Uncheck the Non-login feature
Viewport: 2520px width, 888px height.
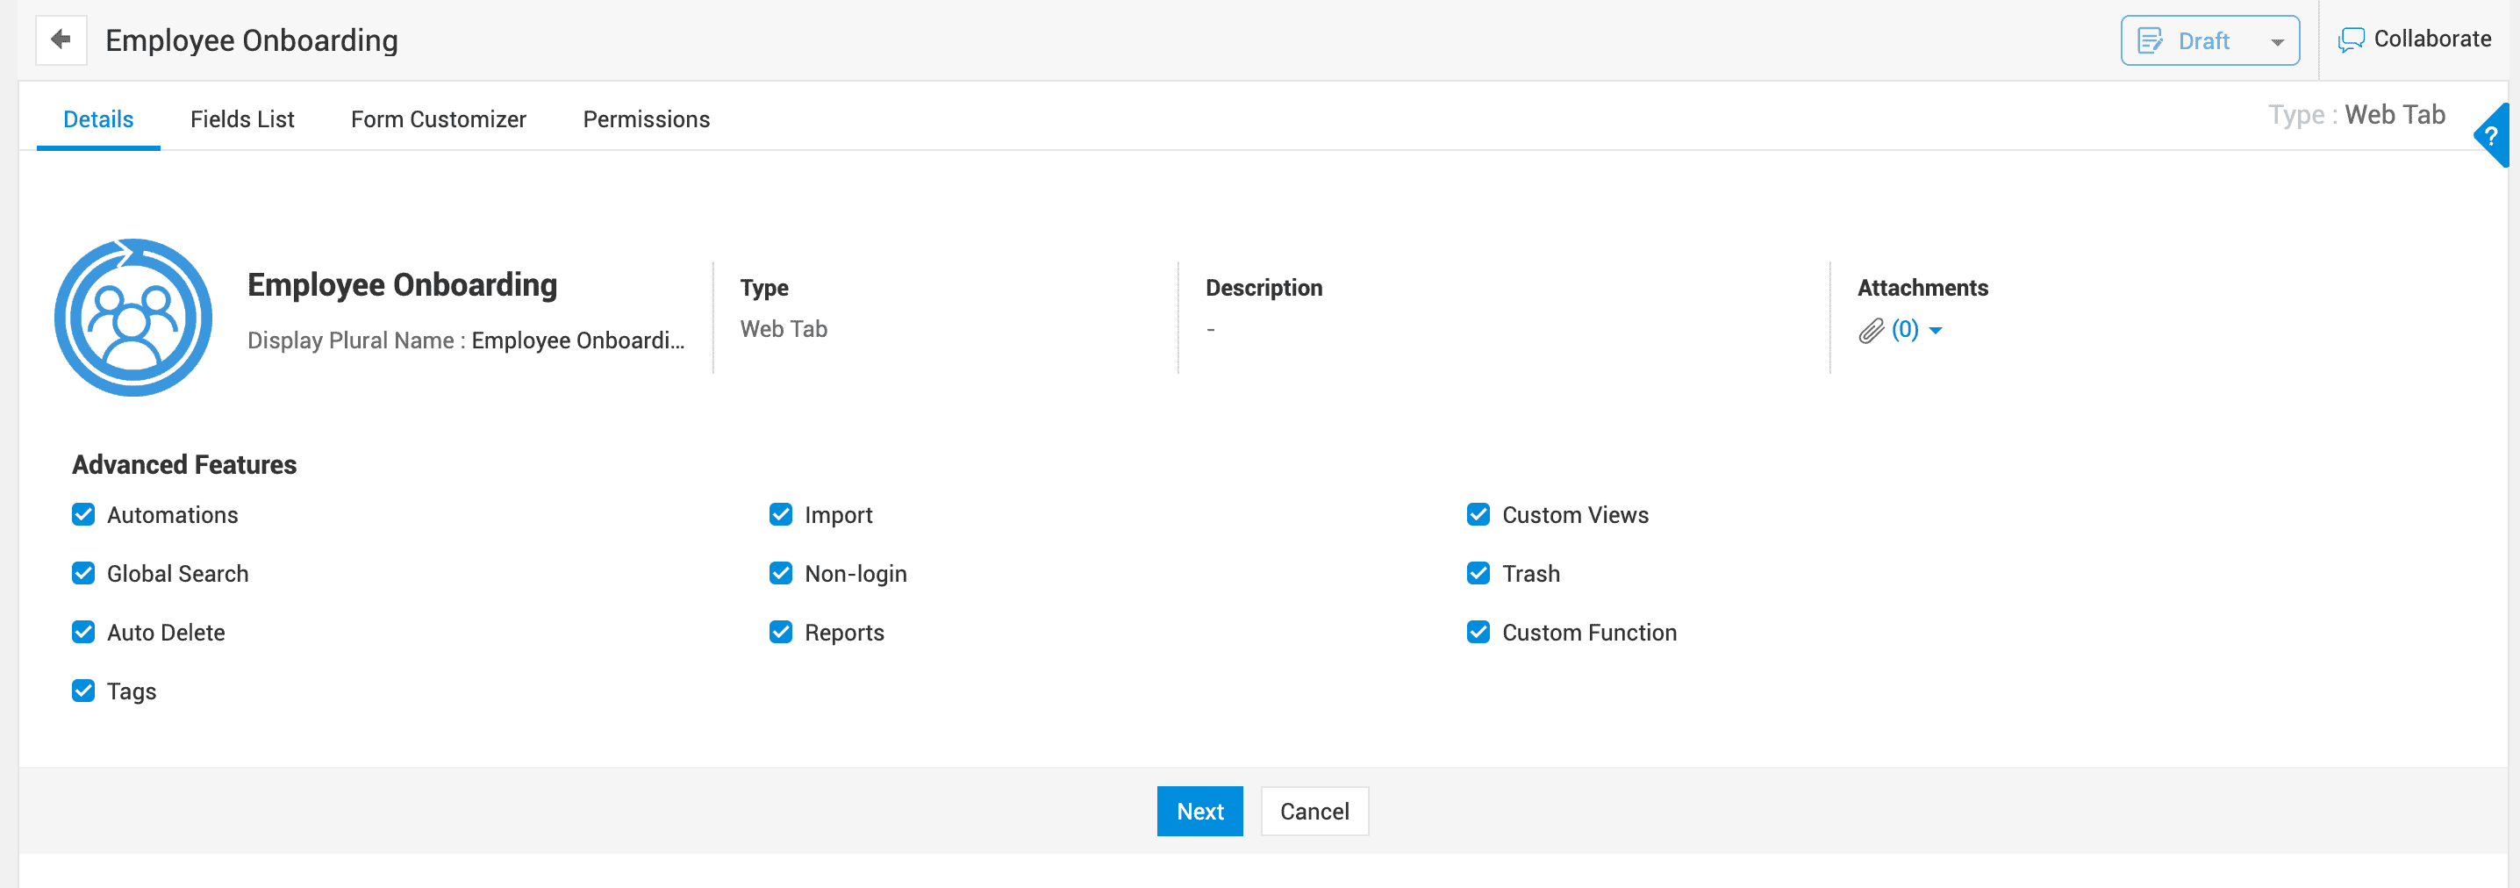tap(781, 573)
